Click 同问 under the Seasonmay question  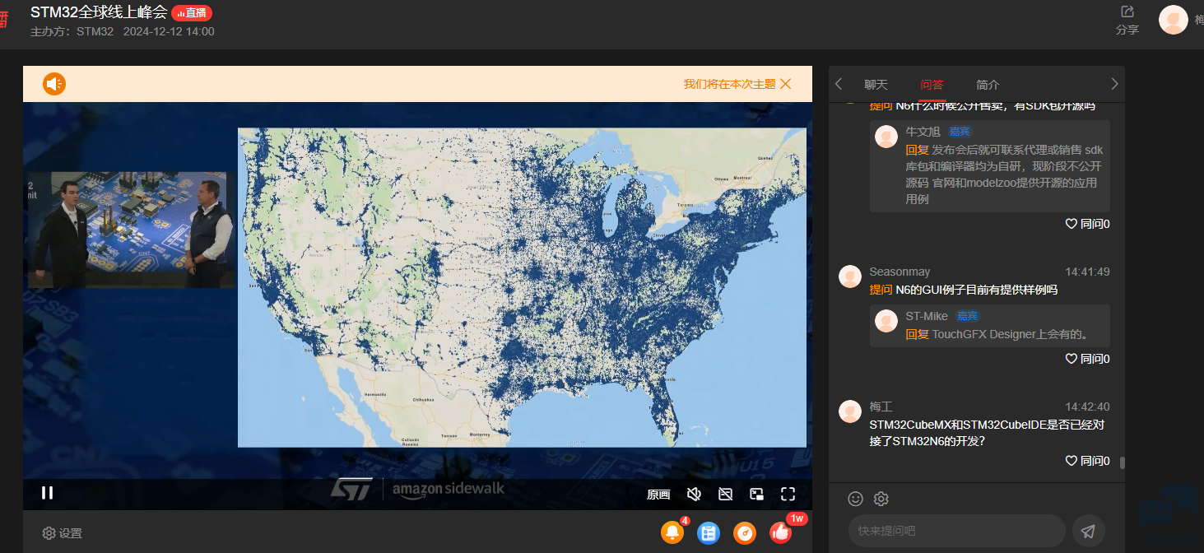click(1087, 359)
